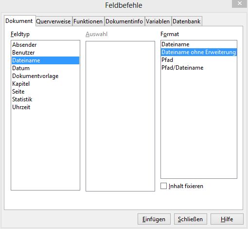Select the Variablen tab
This screenshot has width=248, height=229.
coord(158,21)
